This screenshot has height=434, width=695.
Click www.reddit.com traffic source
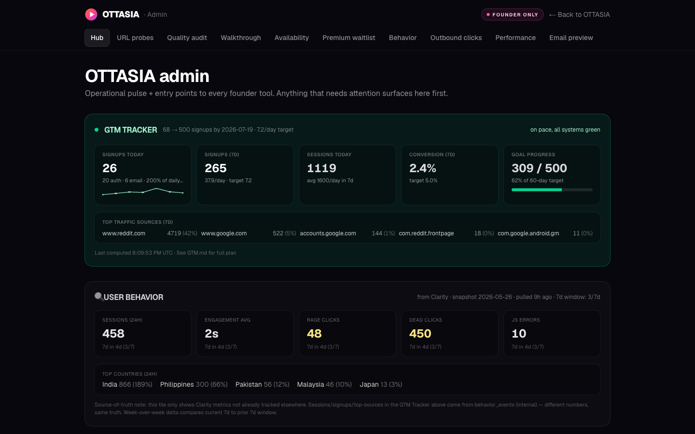[x=124, y=233]
